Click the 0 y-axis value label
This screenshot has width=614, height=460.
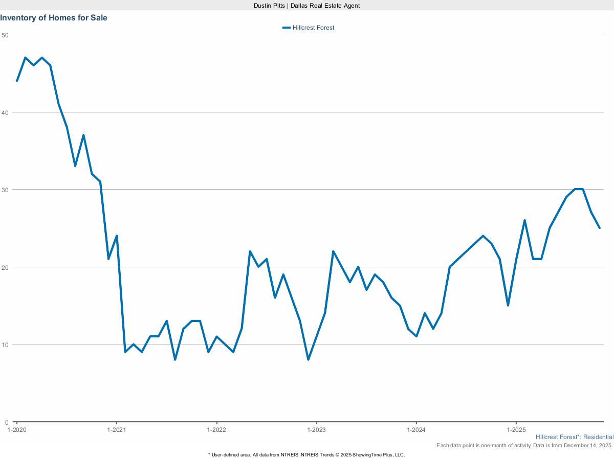coord(7,422)
